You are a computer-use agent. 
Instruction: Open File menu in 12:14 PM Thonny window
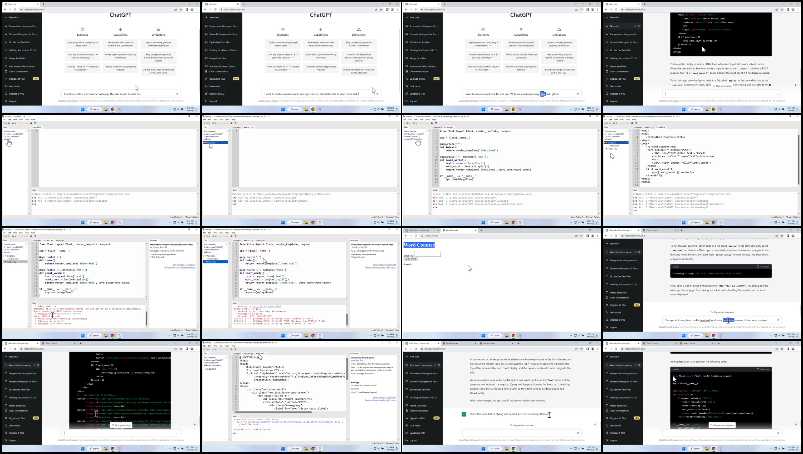(x=4, y=120)
